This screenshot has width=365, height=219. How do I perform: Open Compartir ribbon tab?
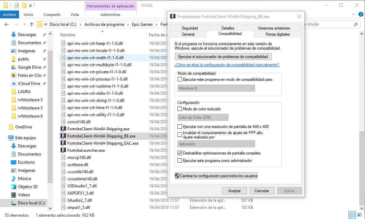52,14
